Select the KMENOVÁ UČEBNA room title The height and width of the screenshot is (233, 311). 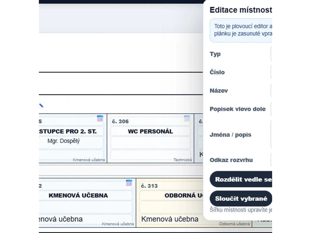pyautogui.click(x=78, y=196)
